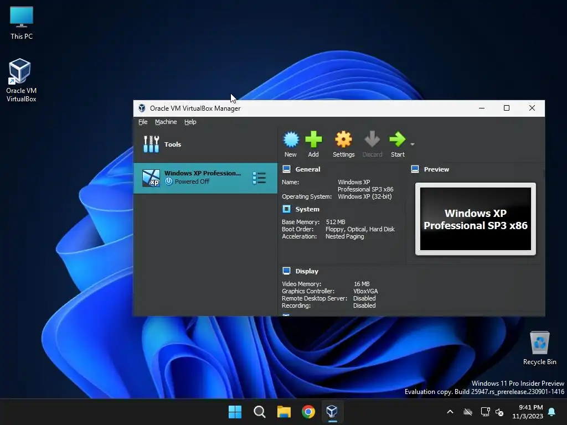Open the notification bell icon
Viewport: 567px width, 425px height.
coord(552,412)
